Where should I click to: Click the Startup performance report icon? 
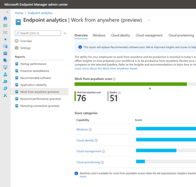pyautogui.click(x=17, y=64)
